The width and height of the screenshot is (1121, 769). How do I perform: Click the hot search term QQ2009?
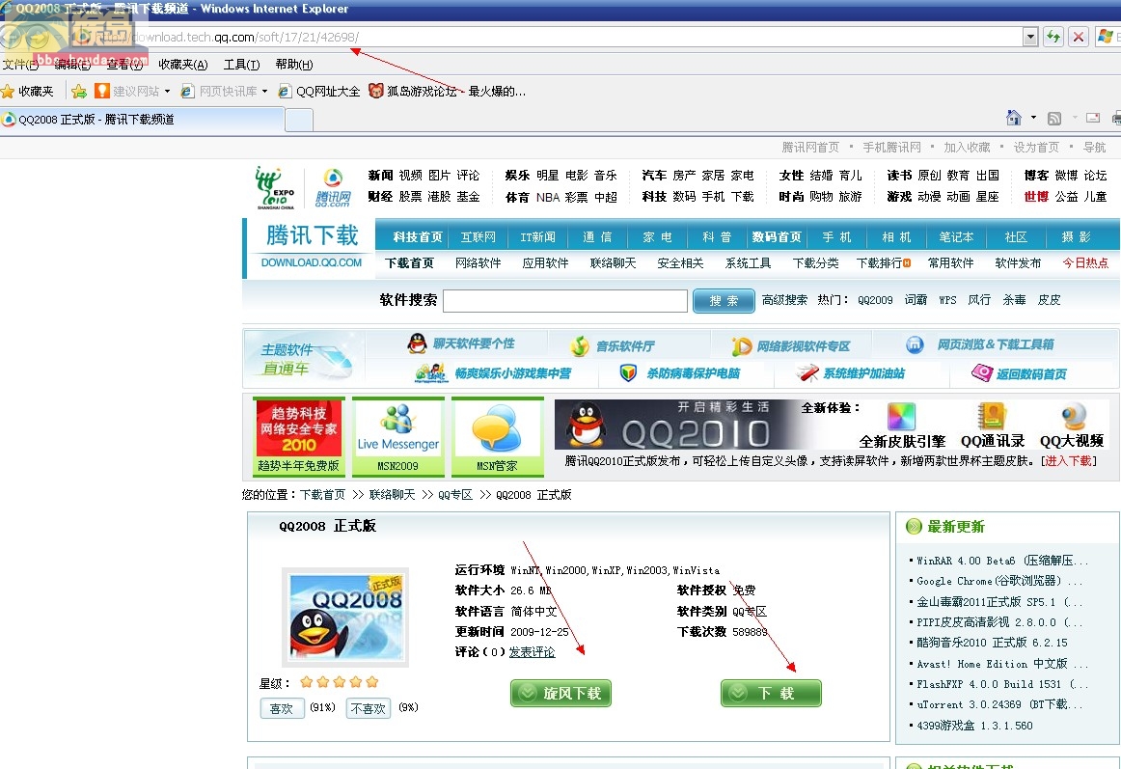tap(875, 300)
